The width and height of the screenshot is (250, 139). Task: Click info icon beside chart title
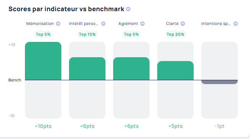[128, 9]
